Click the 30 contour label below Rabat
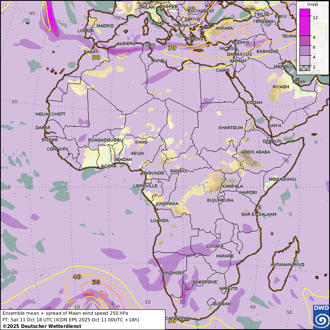 96,57
